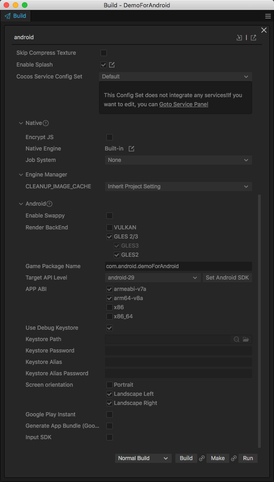Enable the VULKAN render backend checkbox
The image size is (274, 482).
pos(110,227)
